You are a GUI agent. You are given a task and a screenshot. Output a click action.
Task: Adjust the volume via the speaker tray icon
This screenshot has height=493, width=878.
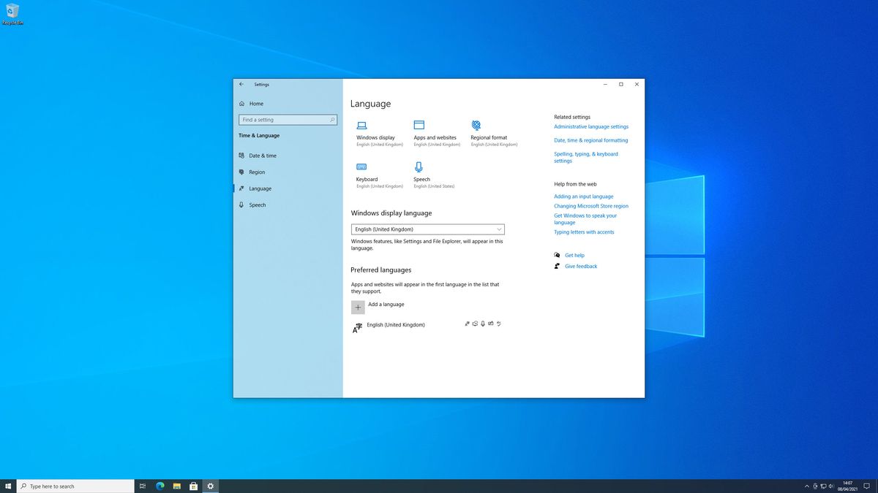[830, 486]
